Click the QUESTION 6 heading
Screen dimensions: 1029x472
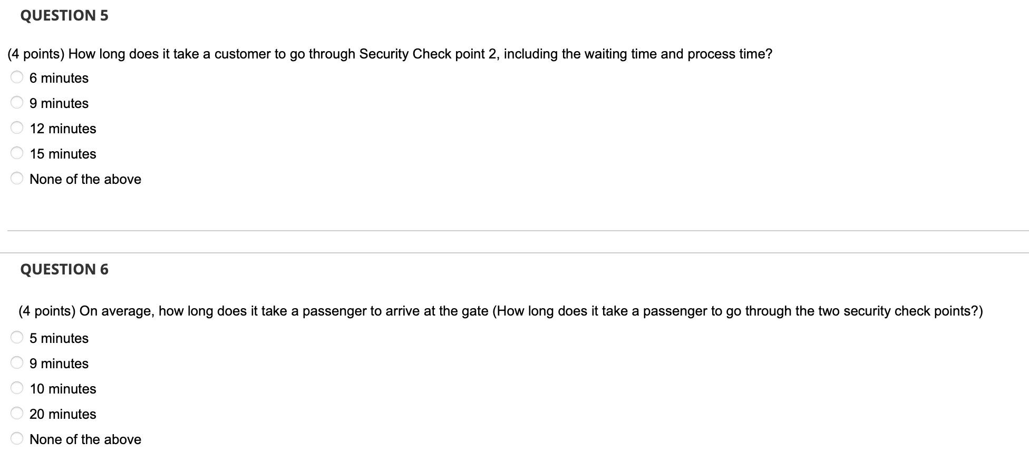64,269
